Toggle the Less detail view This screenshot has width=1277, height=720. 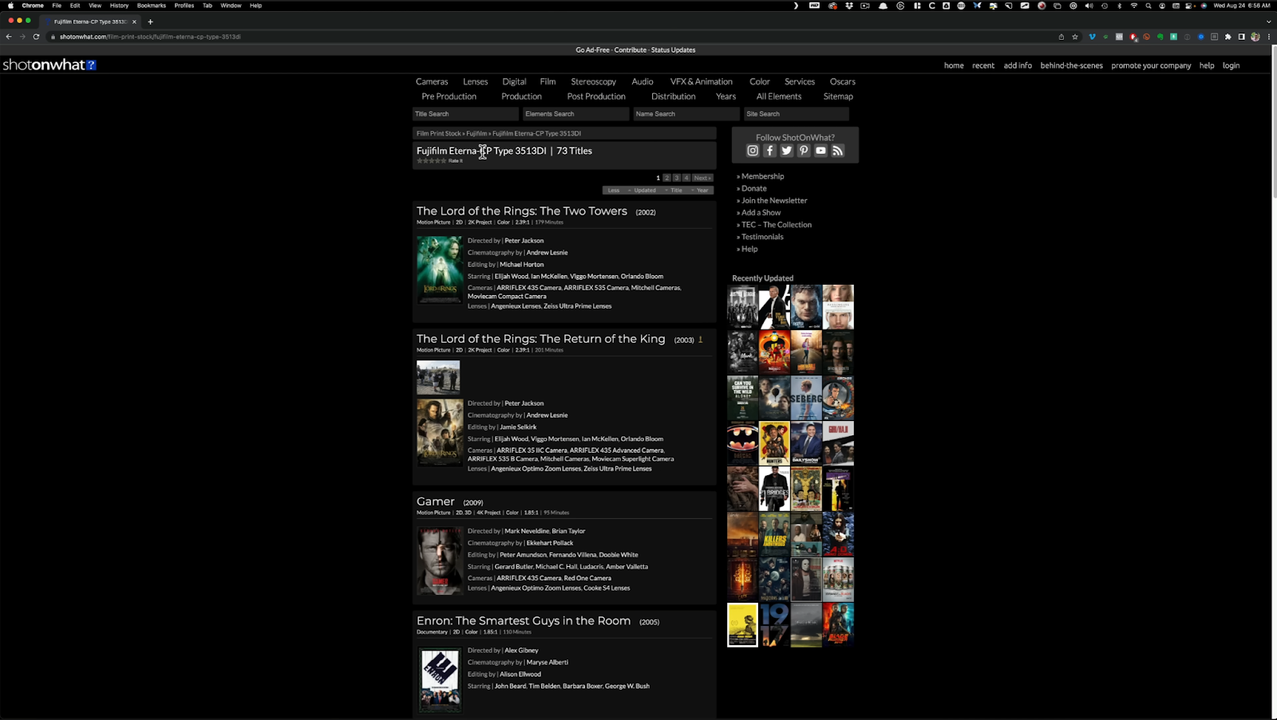[x=613, y=190]
